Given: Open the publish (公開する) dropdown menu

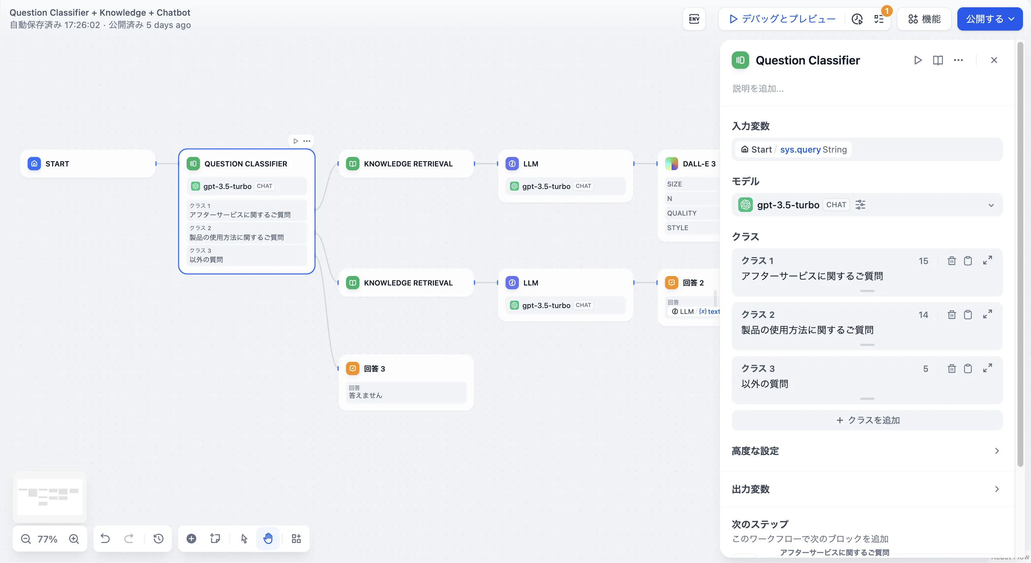Looking at the screenshot, I should [x=990, y=19].
